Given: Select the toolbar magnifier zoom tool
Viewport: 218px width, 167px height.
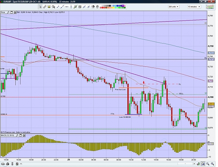Looking at the screenshot, I should (53, 7).
